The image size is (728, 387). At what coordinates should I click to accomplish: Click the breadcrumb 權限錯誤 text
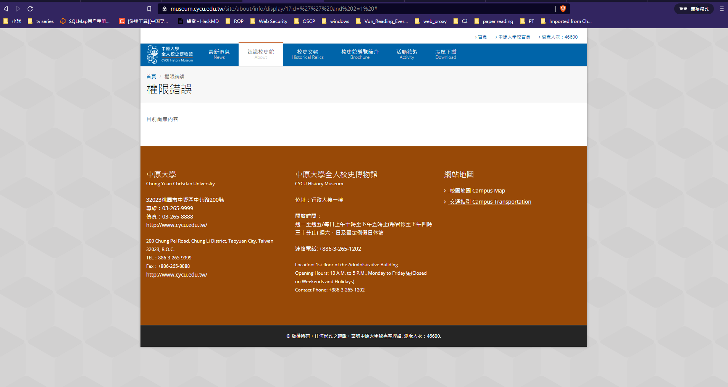click(x=174, y=77)
